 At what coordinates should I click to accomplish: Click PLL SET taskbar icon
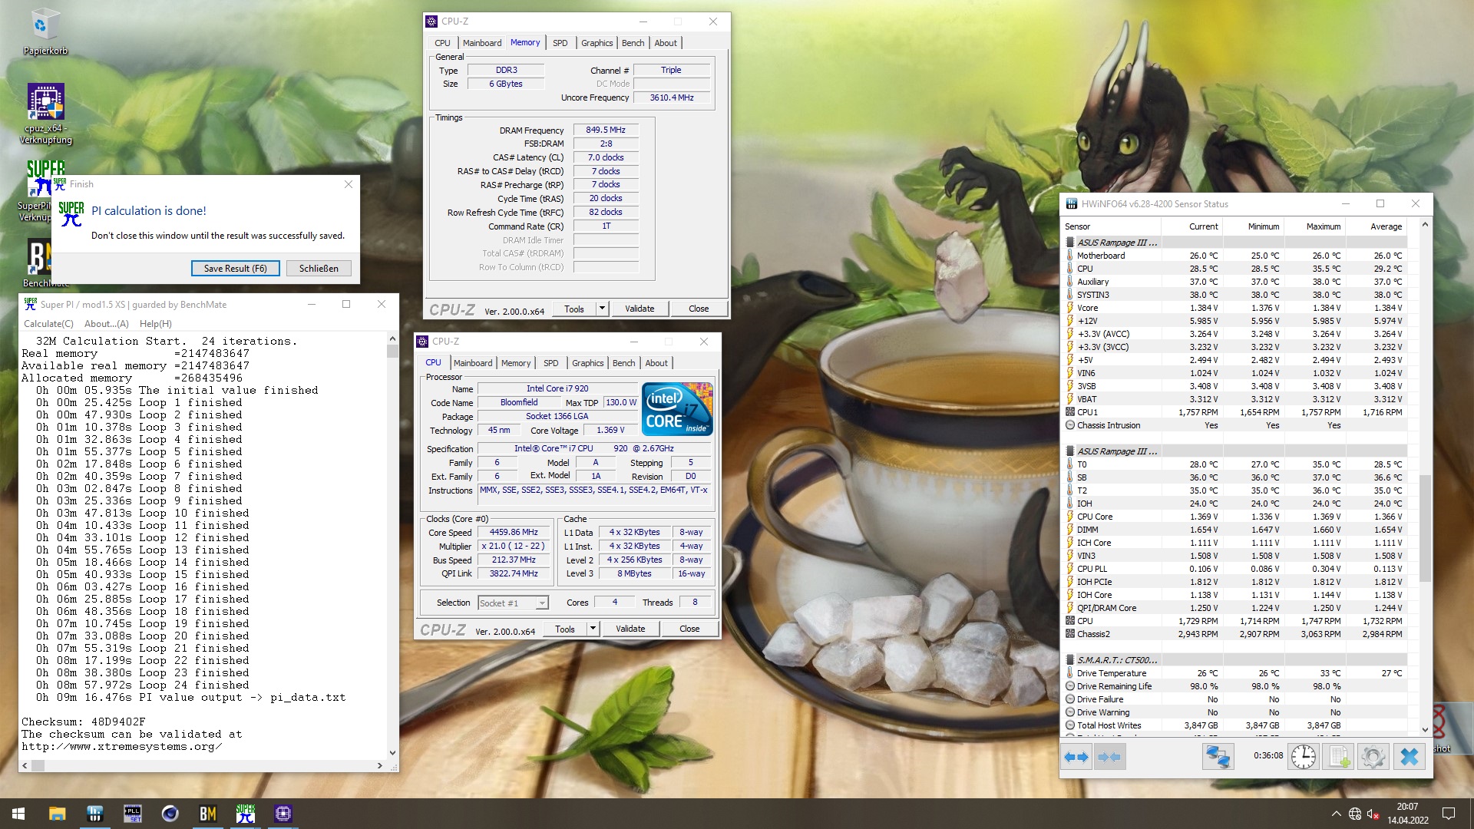coord(132,814)
